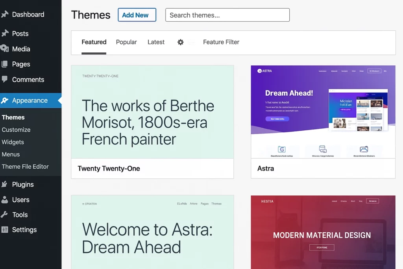Image resolution: width=403 pixels, height=269 pixels.
Task: Switch to the Latest themes tab
Action: 156,42
